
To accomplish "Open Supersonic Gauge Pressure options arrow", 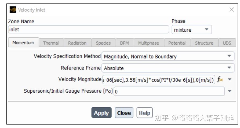I will [x=230, y=91].
